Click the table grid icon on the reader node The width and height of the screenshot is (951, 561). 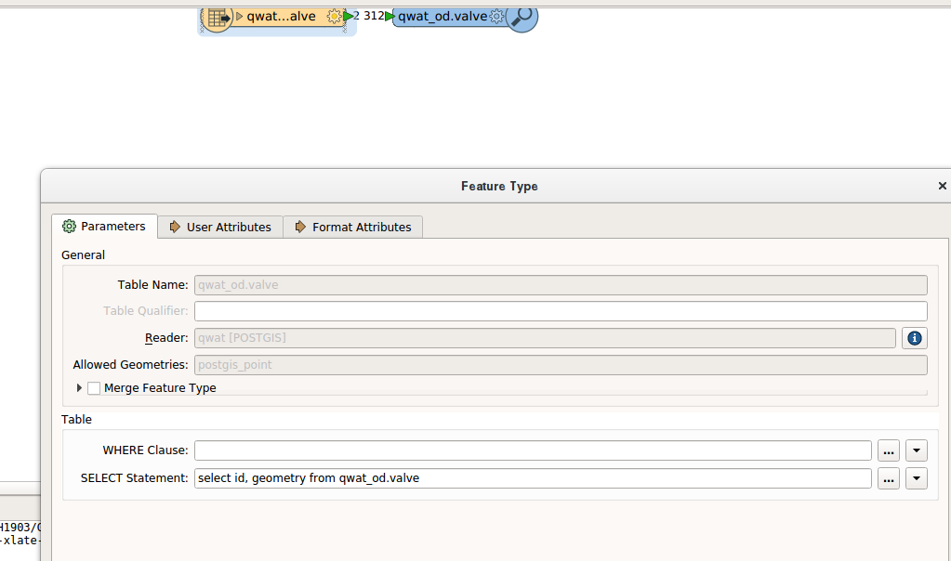click(x=217, y=16)
